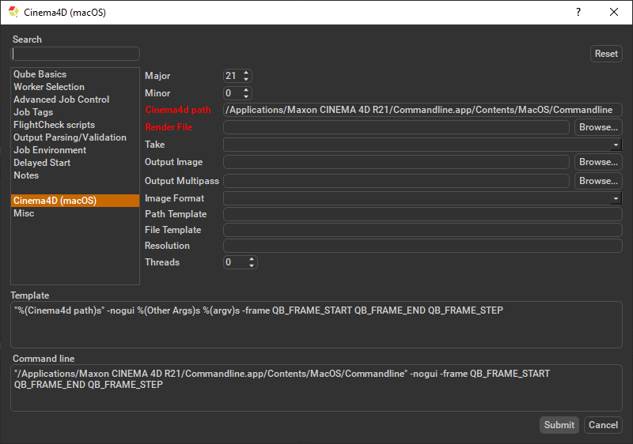This screenshot has height=444, width=633.
Task: Open the Worker Selection section
Action: [x=48, y=87]
